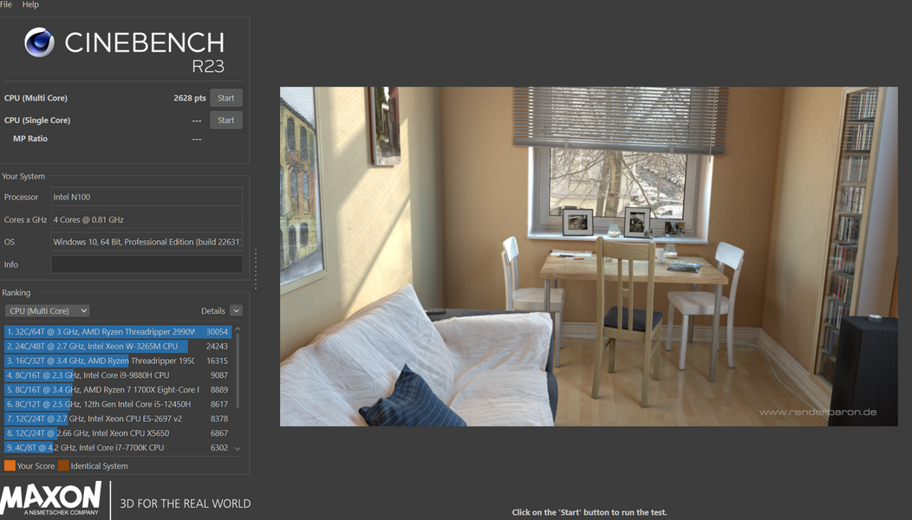Select rank 1 AMD Ryzen Threadripper 2990W row
The width and height of the screenshot is (912, 520).
[118, 332]
